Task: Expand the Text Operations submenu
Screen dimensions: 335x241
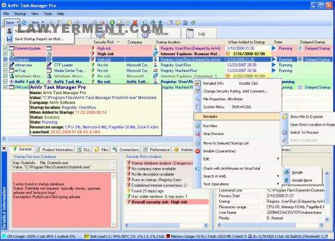Action: click(278, 184)
